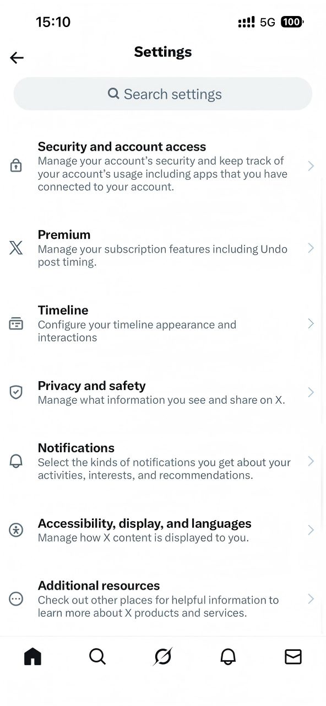Viewport: 326px width, 706px height.
Task: Tap the Security lock icon
Action: pyautogui.click(x=16, y=166)
